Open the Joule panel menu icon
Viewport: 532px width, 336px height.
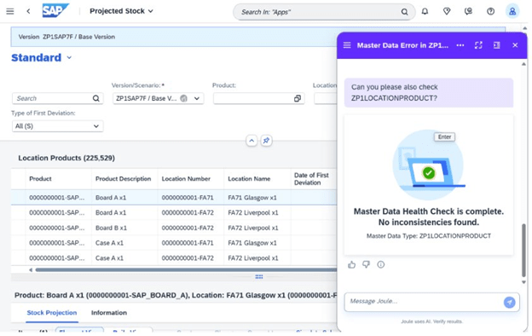tap(347, 45)
